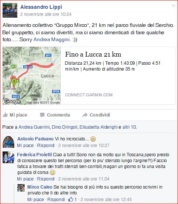Click the thumbs-up like count on Mirco's reply
This screenshot has height=204, width=178.
73,199
